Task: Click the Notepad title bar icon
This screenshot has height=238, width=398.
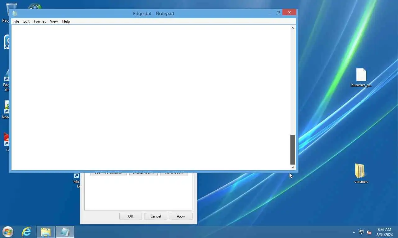Action: click(x=14, y=13)
